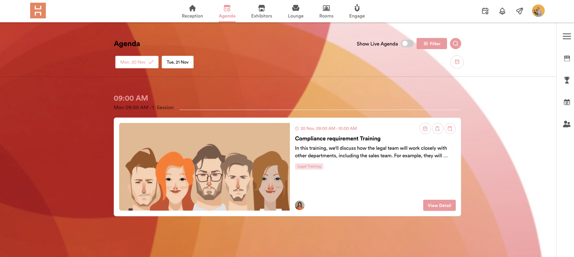Image resolution: width=574 pixels, height=257 pixels.
Task: Select Mon, 20 Nov date
Action: click(x=137, y=62)
